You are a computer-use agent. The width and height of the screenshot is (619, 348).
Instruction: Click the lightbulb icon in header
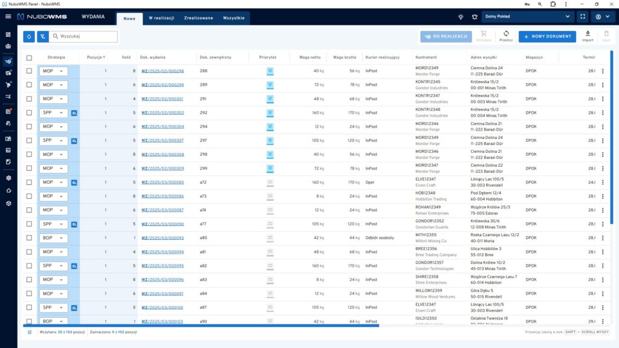tap(461, 17)
